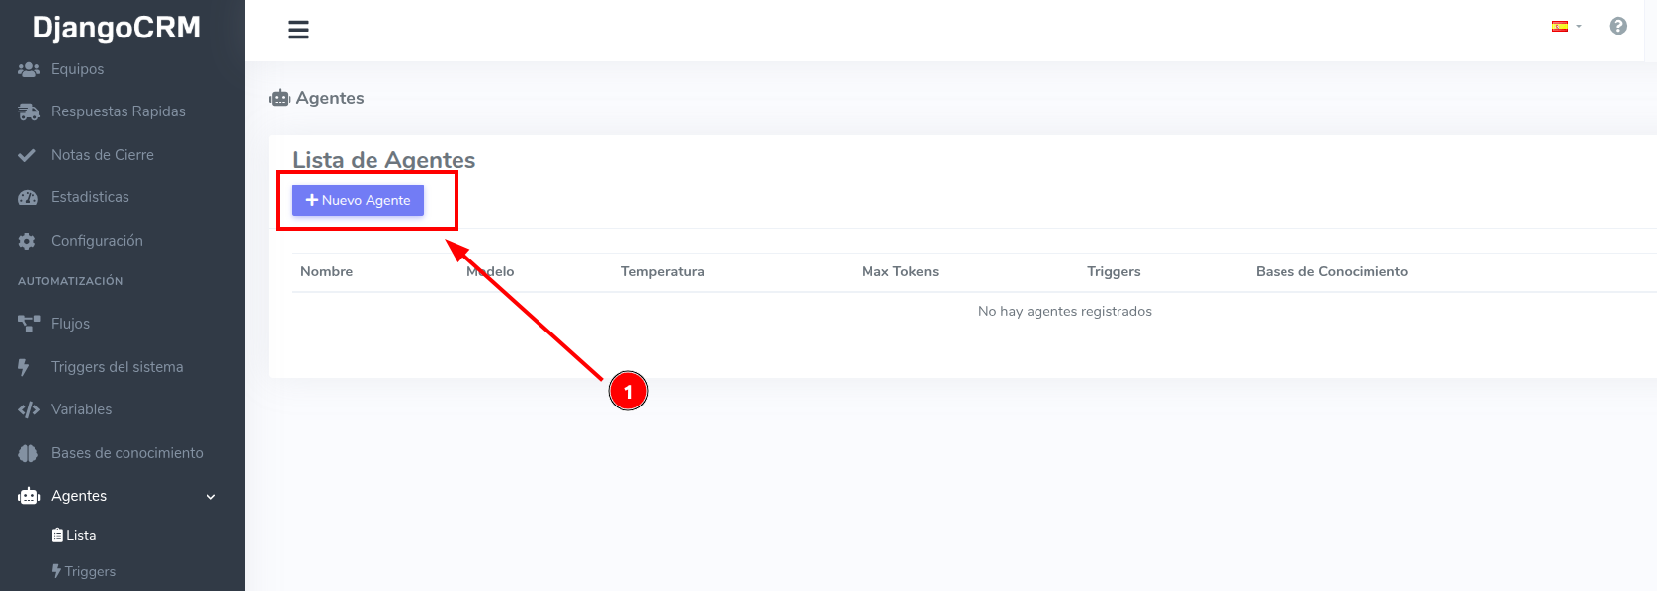Select Triggers under Agentes submenu

tap(85, 571)
